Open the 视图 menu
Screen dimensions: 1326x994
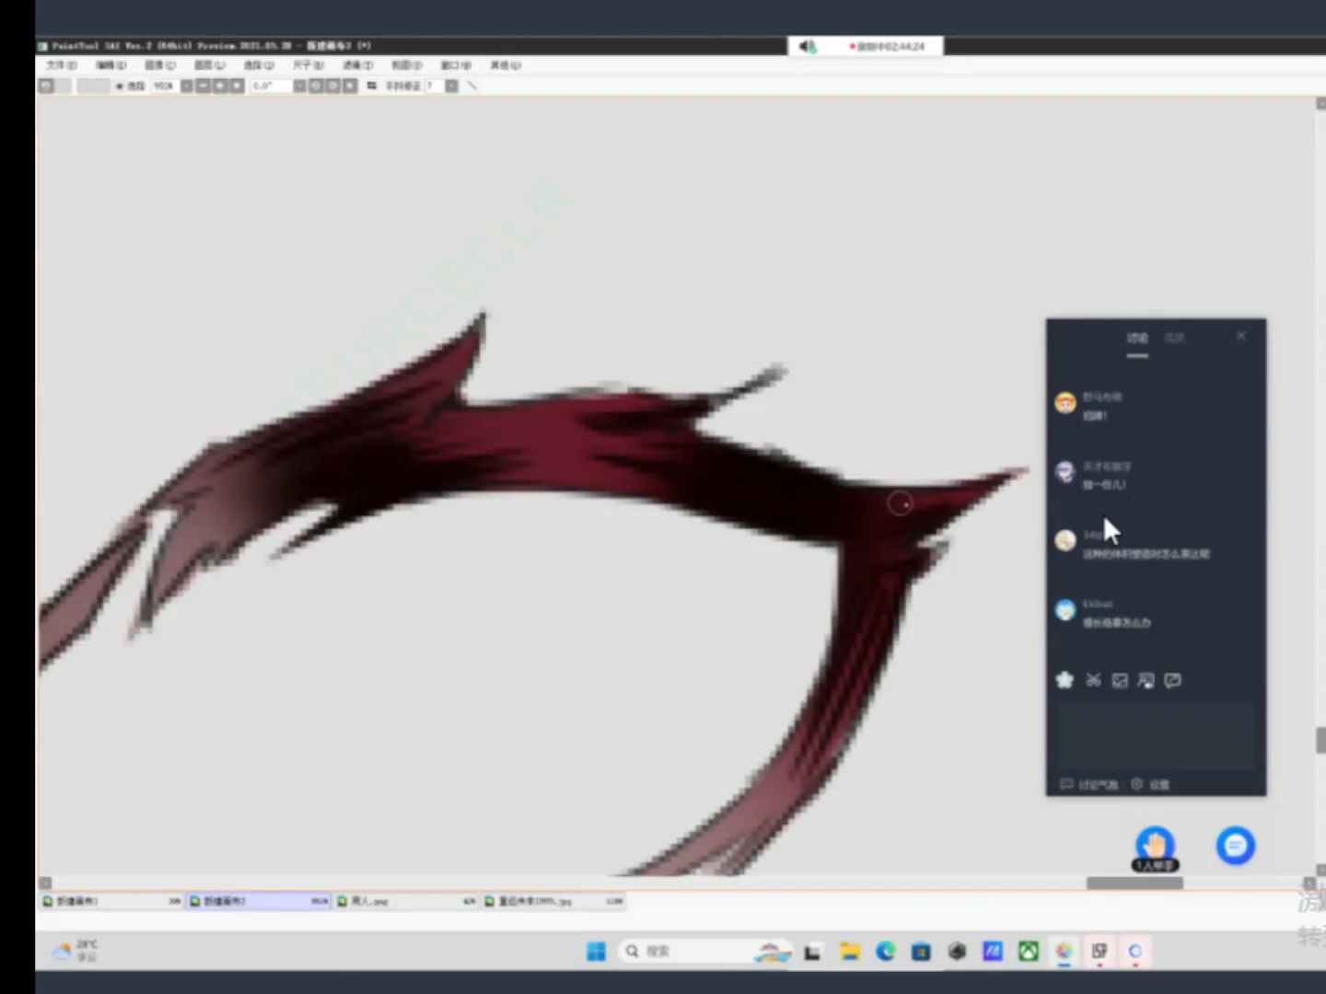407,65
